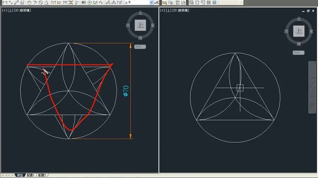Select the Dimension Text Edit tool
The width and height of the screenshot is (318, 178).
[114, 2]
